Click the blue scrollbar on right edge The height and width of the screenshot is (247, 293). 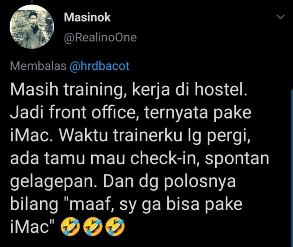click(x=292, y=168)
